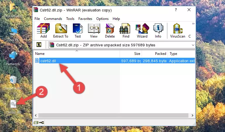The height and width of the screenshot is (132, 225).
Task: Open the Tools menu
Action: tap(70, 19)
